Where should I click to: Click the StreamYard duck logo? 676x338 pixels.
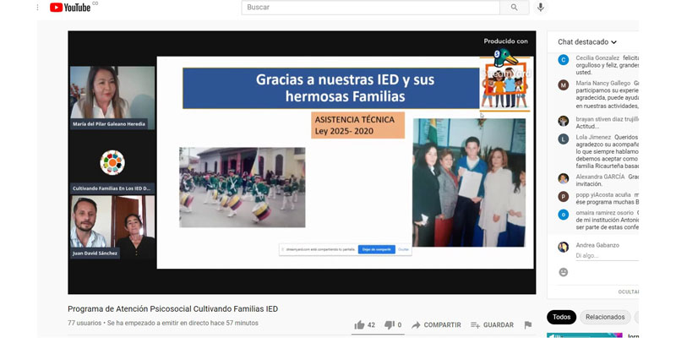click(504, 57)
